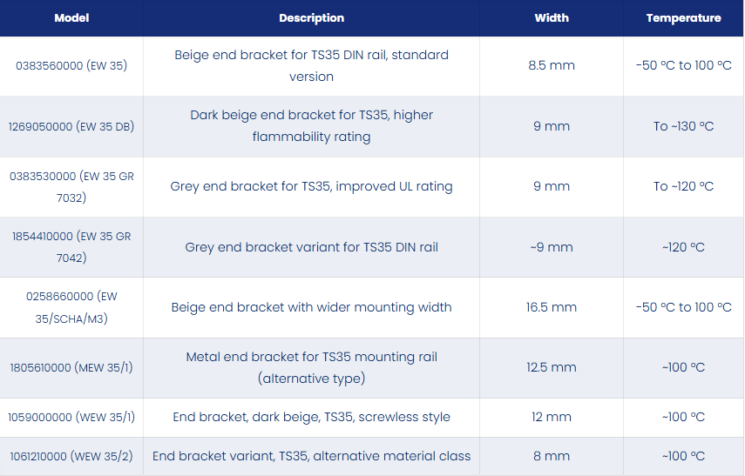Click the 'screwless style' description cell

pyautogui.click(x=311, y=417)
